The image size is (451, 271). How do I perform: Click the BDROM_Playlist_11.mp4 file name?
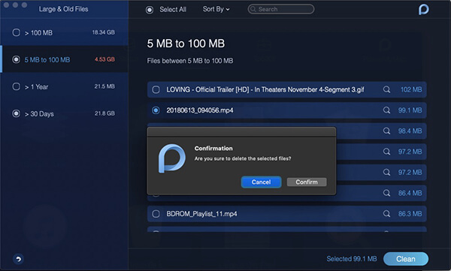(201, 214)
